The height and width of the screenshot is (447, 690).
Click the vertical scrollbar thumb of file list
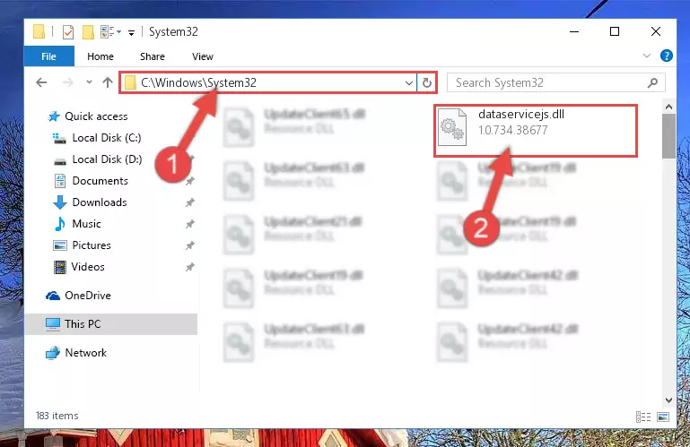(668, 136)
